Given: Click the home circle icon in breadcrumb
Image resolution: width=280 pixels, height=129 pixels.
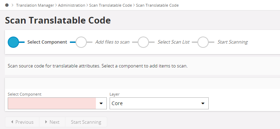Looking at the screenshot, I should 7,5.
